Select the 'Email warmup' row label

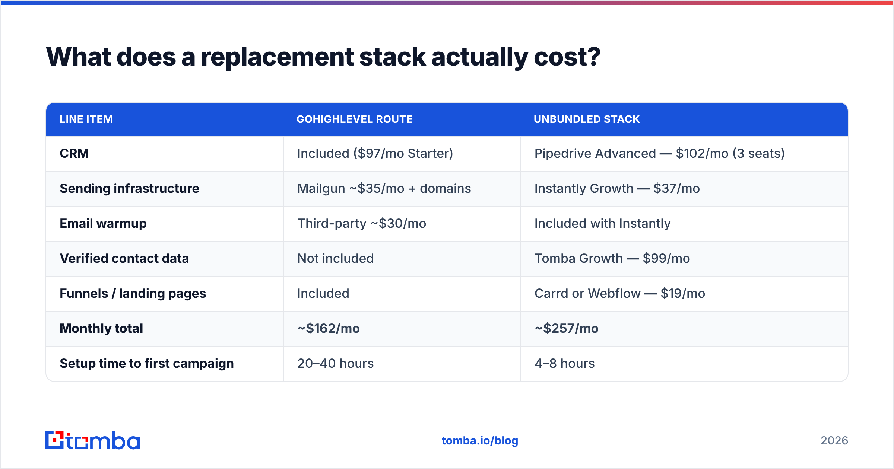tap(103, 223)
